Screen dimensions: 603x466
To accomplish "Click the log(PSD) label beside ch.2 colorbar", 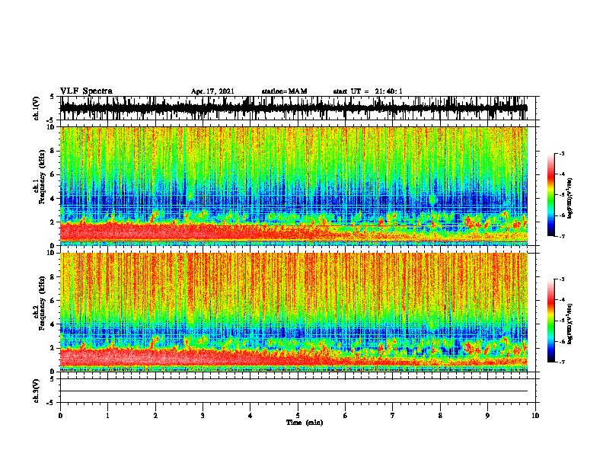I will [569, 324].
